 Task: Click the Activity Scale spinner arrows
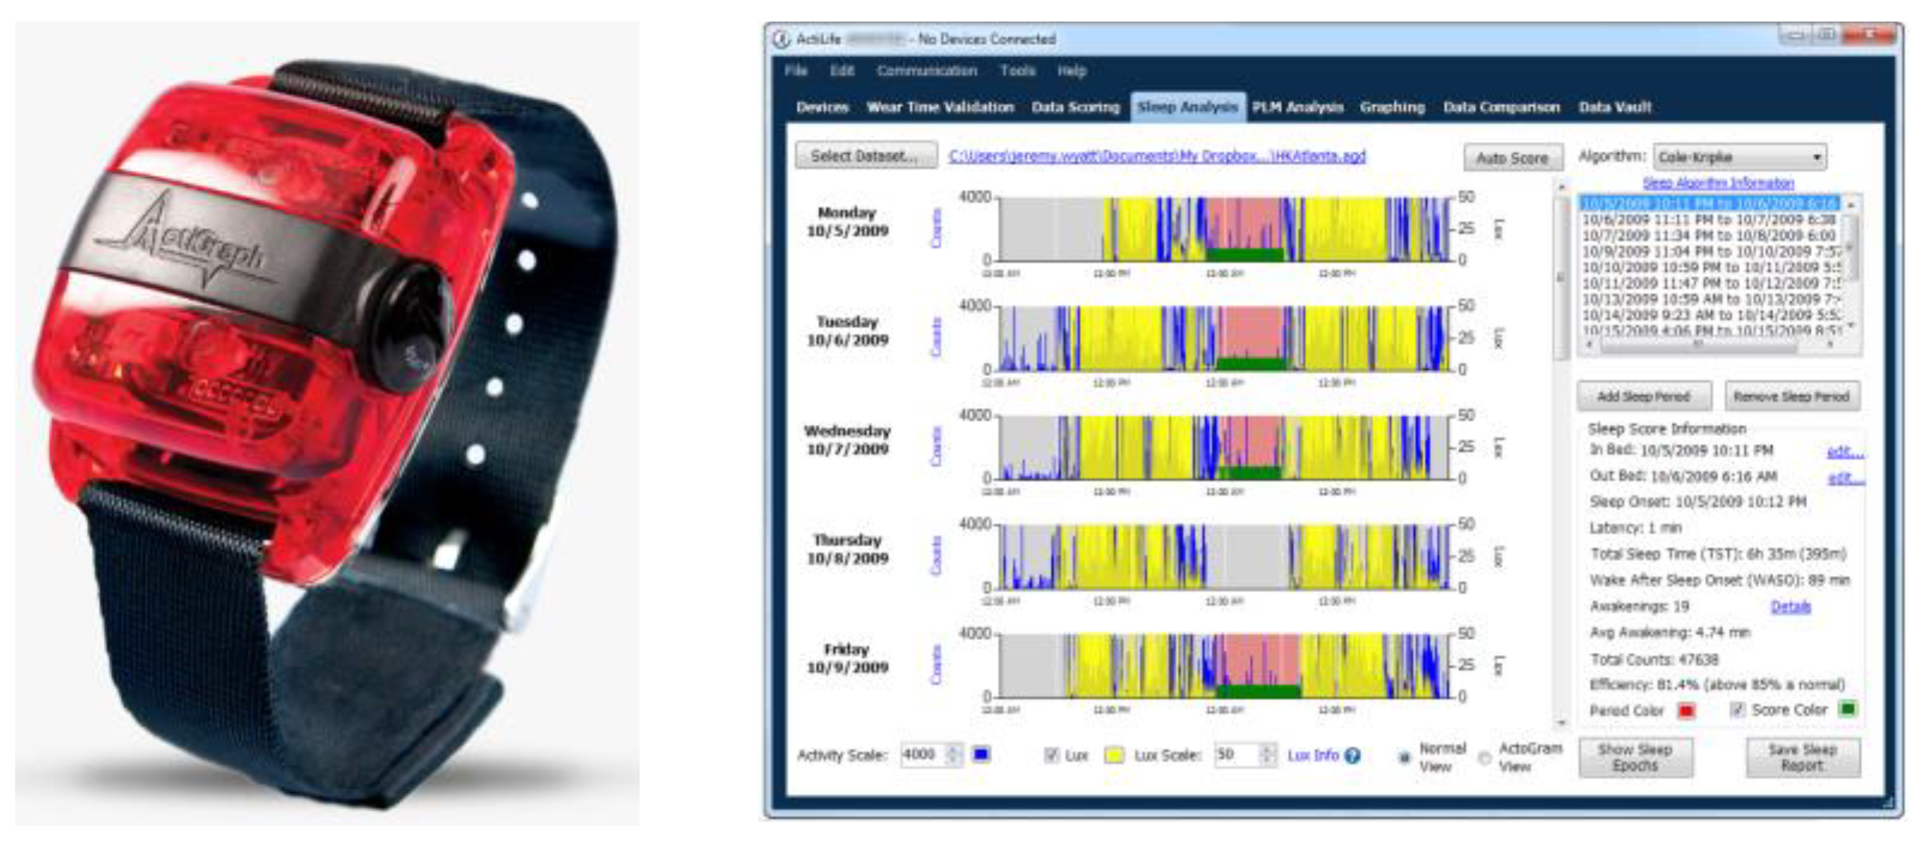(953, 755)
